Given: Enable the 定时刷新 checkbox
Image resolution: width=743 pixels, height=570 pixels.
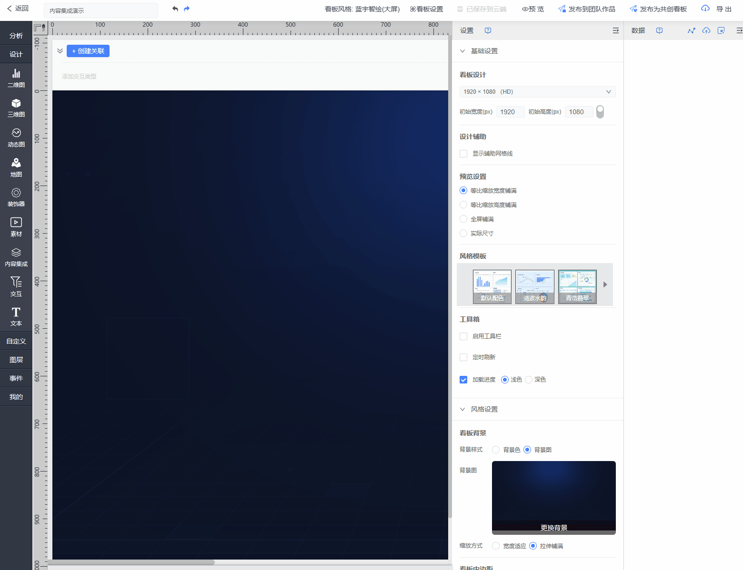Looking at the screenshot, I should 463,357.
